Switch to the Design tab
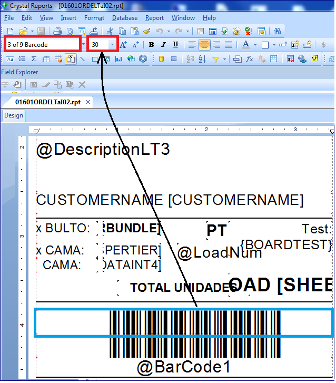Screen dimensions: 336x383 click(x=14, y=115)
